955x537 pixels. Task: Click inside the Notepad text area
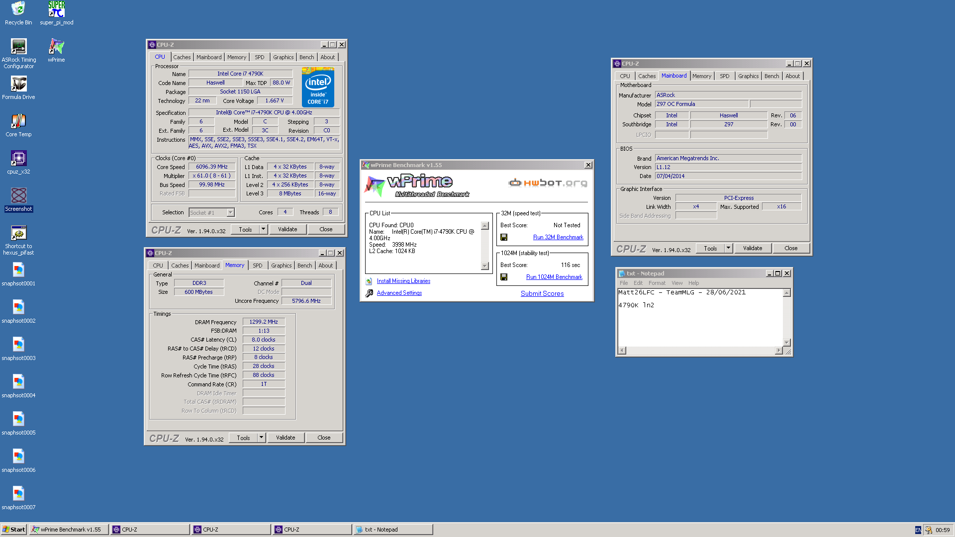pos(700,317)
